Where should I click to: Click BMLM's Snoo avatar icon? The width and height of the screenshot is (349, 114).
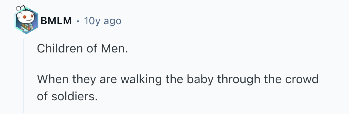pos(26,21)
